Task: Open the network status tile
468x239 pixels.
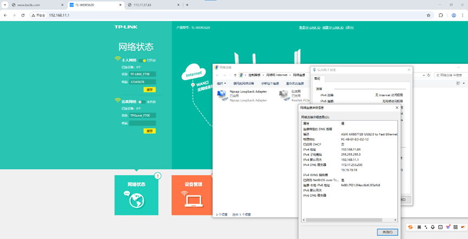Action: (x=136, y=195)
